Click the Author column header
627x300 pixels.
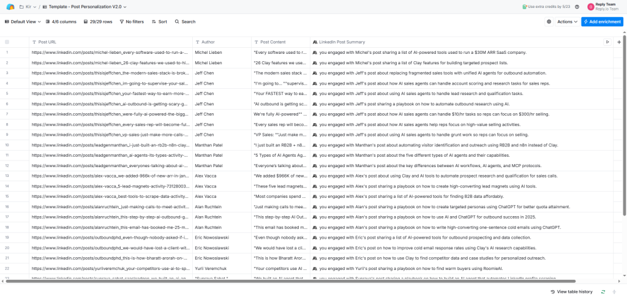click(222, 42)
